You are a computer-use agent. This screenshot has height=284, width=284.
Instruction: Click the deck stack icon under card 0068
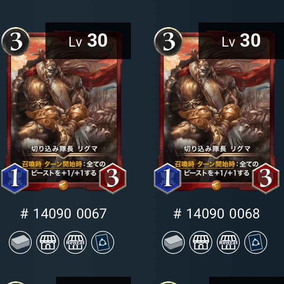pyautogui.click(x=173, y=242)
